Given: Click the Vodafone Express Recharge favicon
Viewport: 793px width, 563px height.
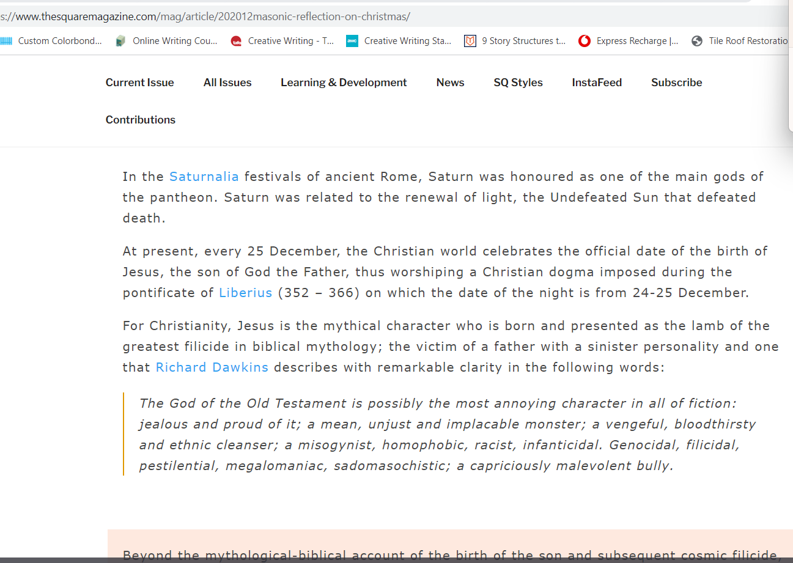Looking at the screenshot, I should coord(585,41).
